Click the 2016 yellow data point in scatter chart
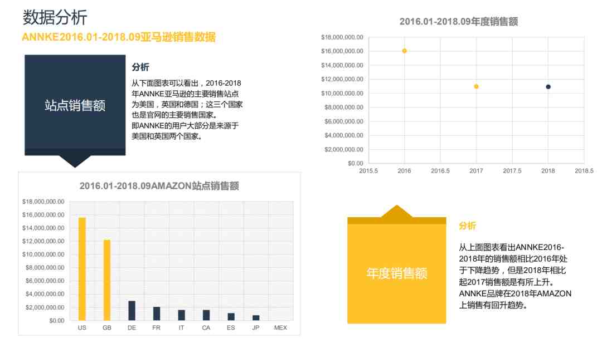This screenshot has width=602, height=343. (x=404, y=51)
